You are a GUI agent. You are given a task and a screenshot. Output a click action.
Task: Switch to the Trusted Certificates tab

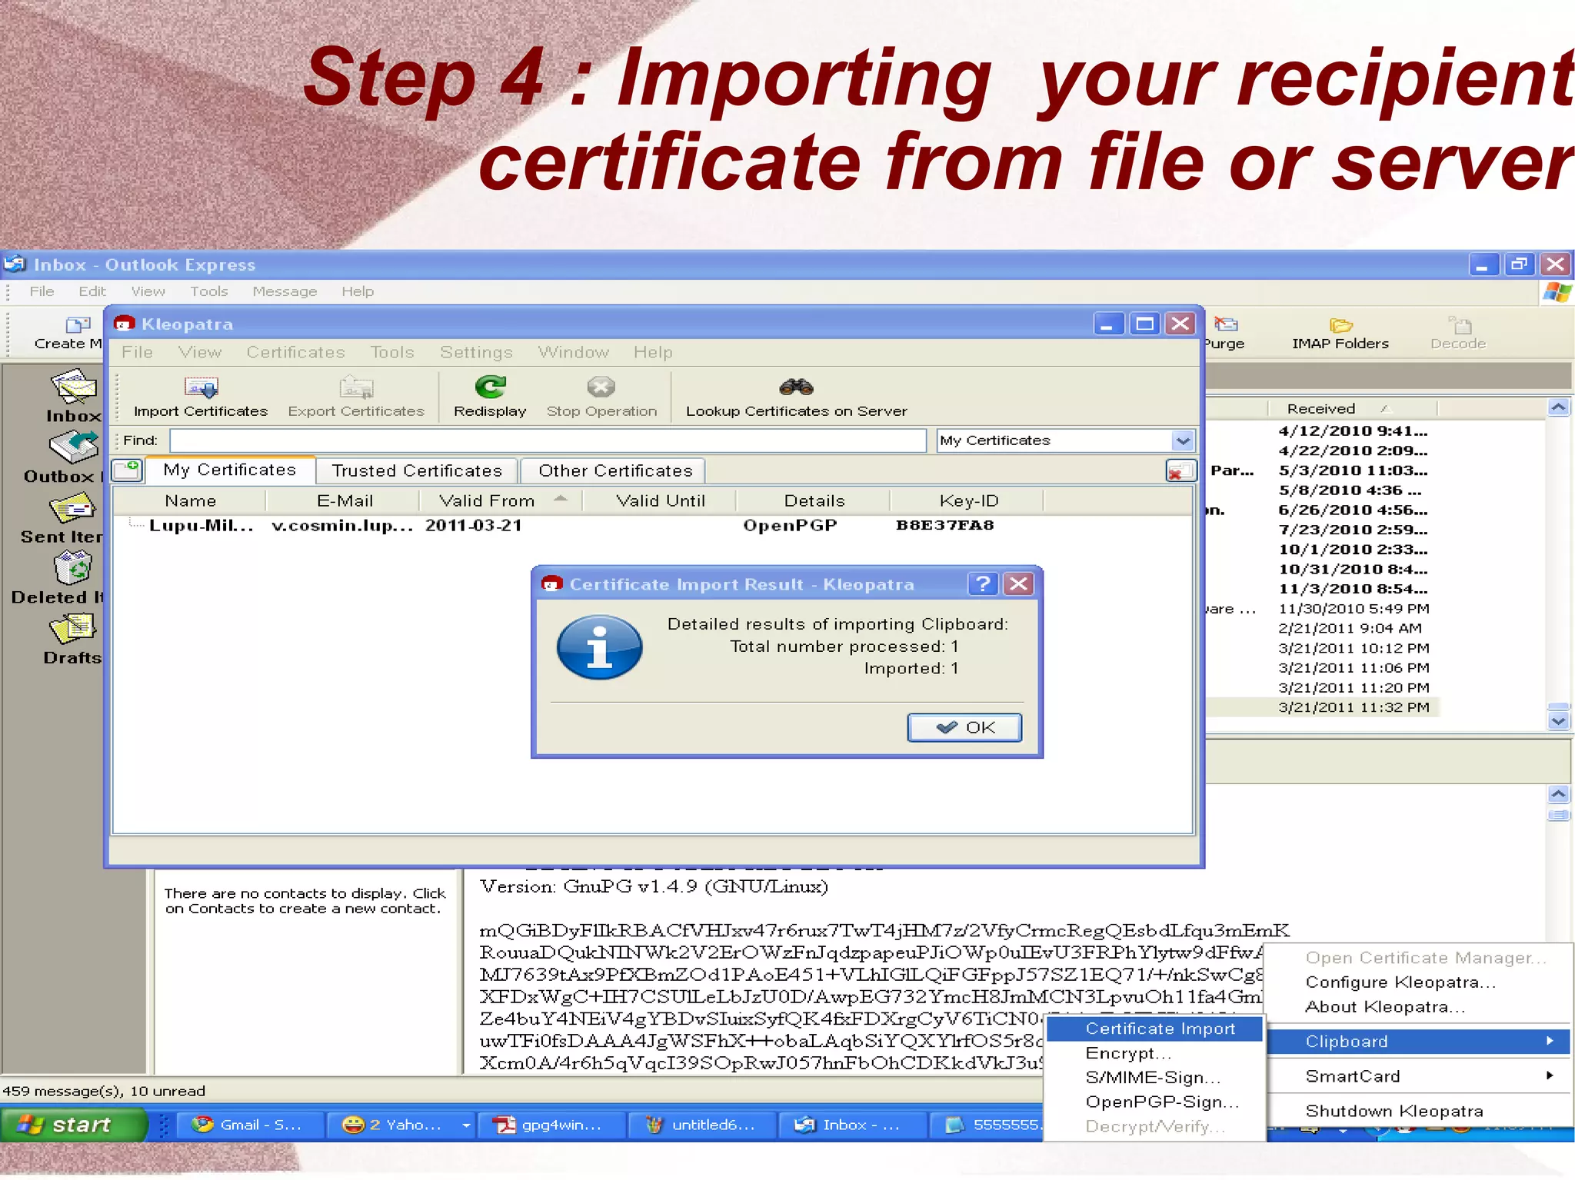[417, 470]
